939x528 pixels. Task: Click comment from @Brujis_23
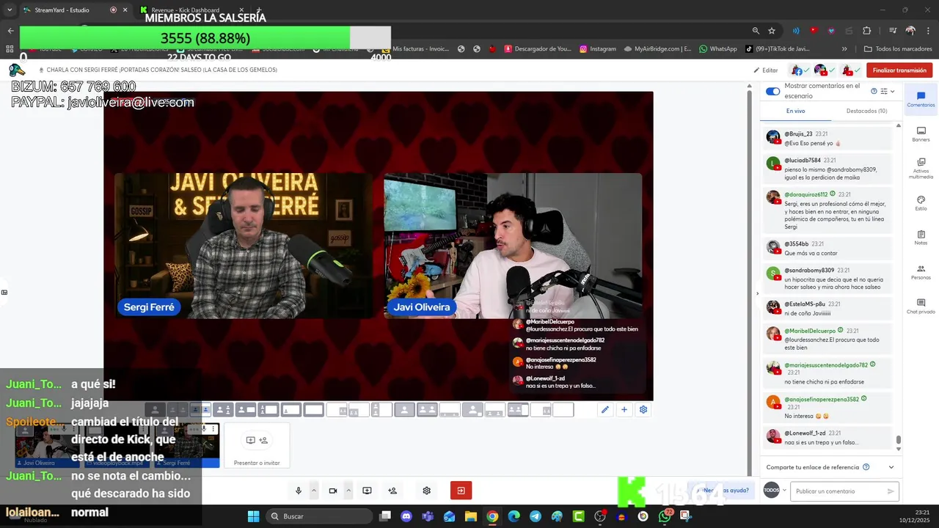(x=828, y=139)
